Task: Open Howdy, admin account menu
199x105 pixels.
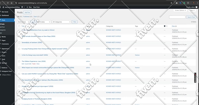Action: pyautogui.click(x=192, y=7)
